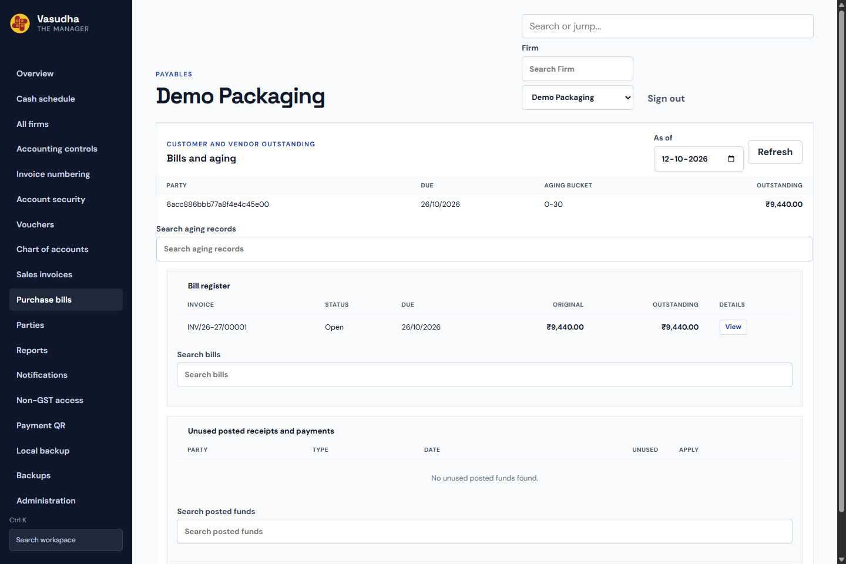Click the Search Firm input
This screenshot has width=846, height=564.
pos(577,69)
